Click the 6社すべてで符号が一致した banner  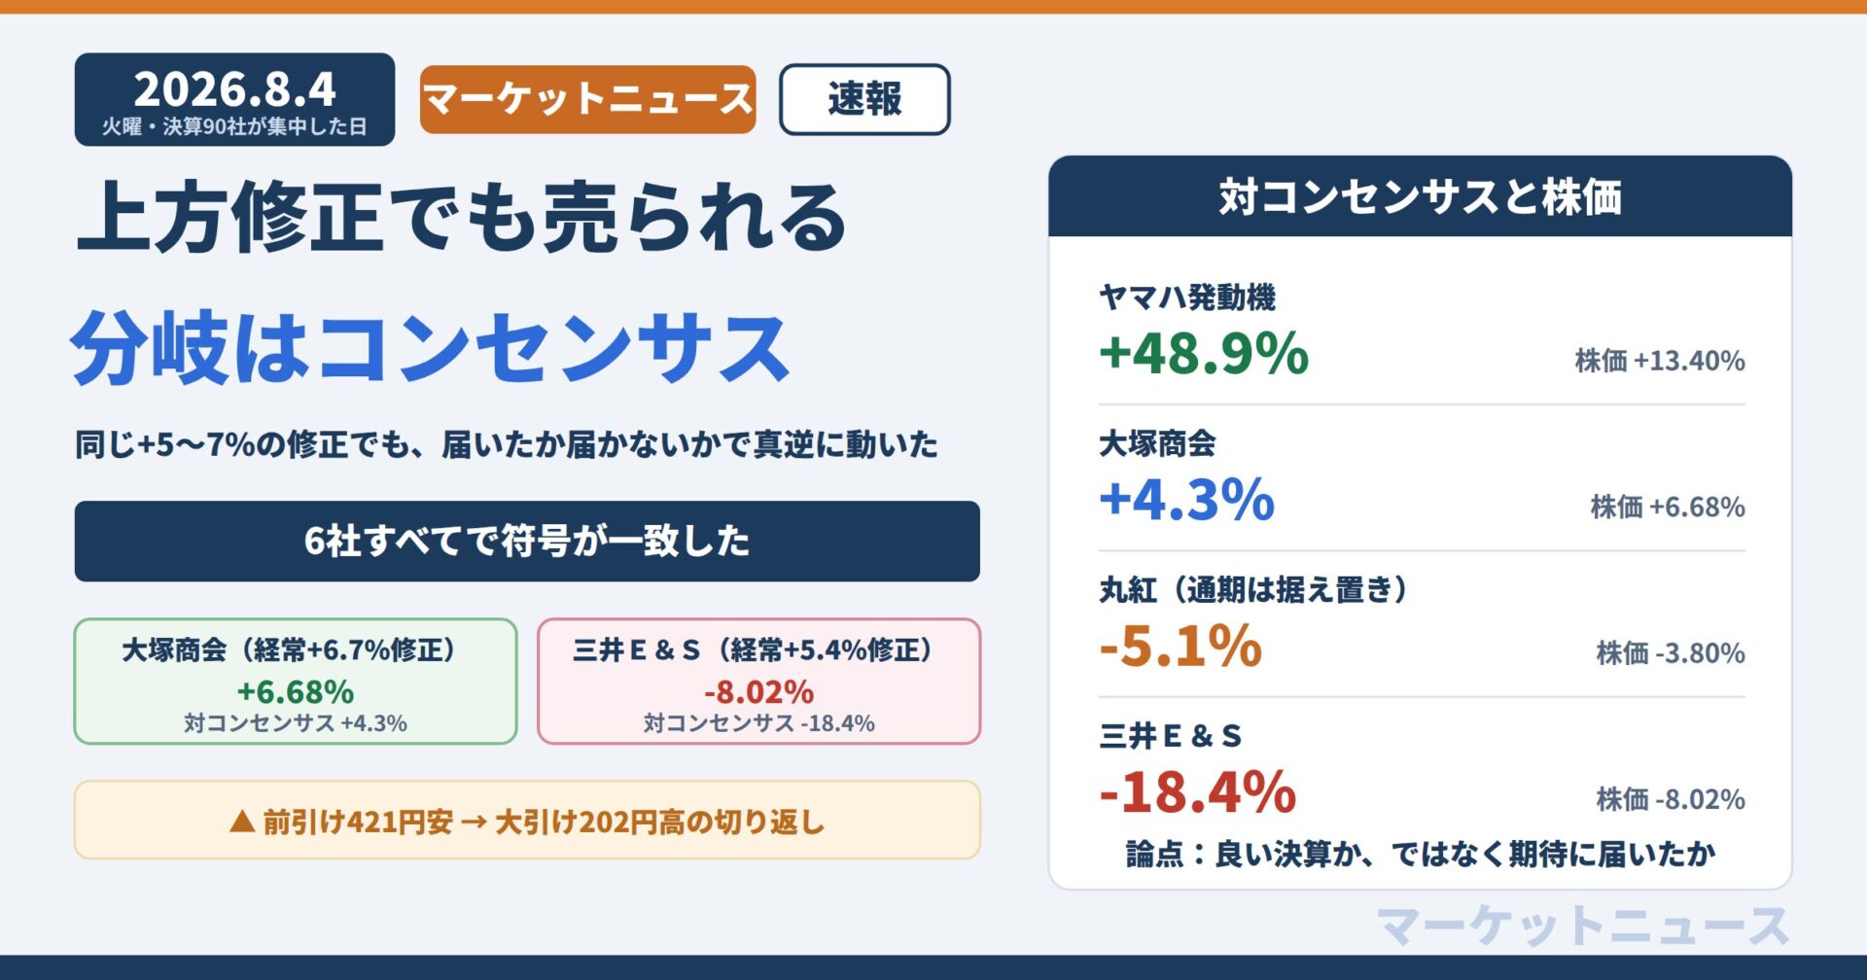coord(527,542)
